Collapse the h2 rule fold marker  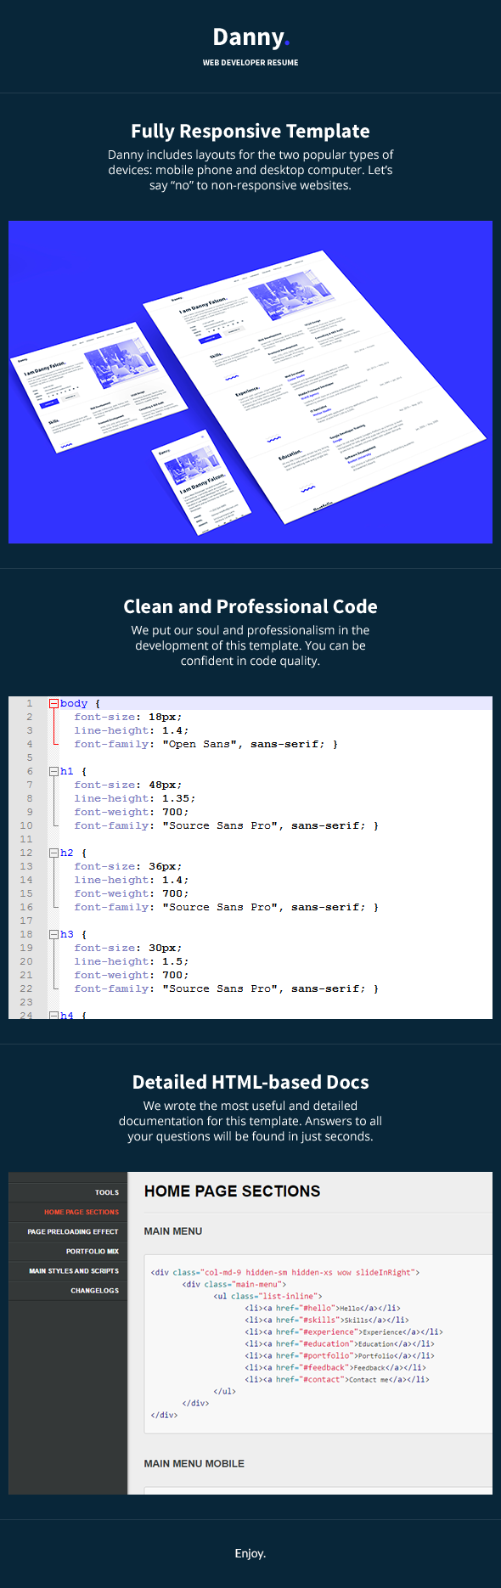click(53, 853)
